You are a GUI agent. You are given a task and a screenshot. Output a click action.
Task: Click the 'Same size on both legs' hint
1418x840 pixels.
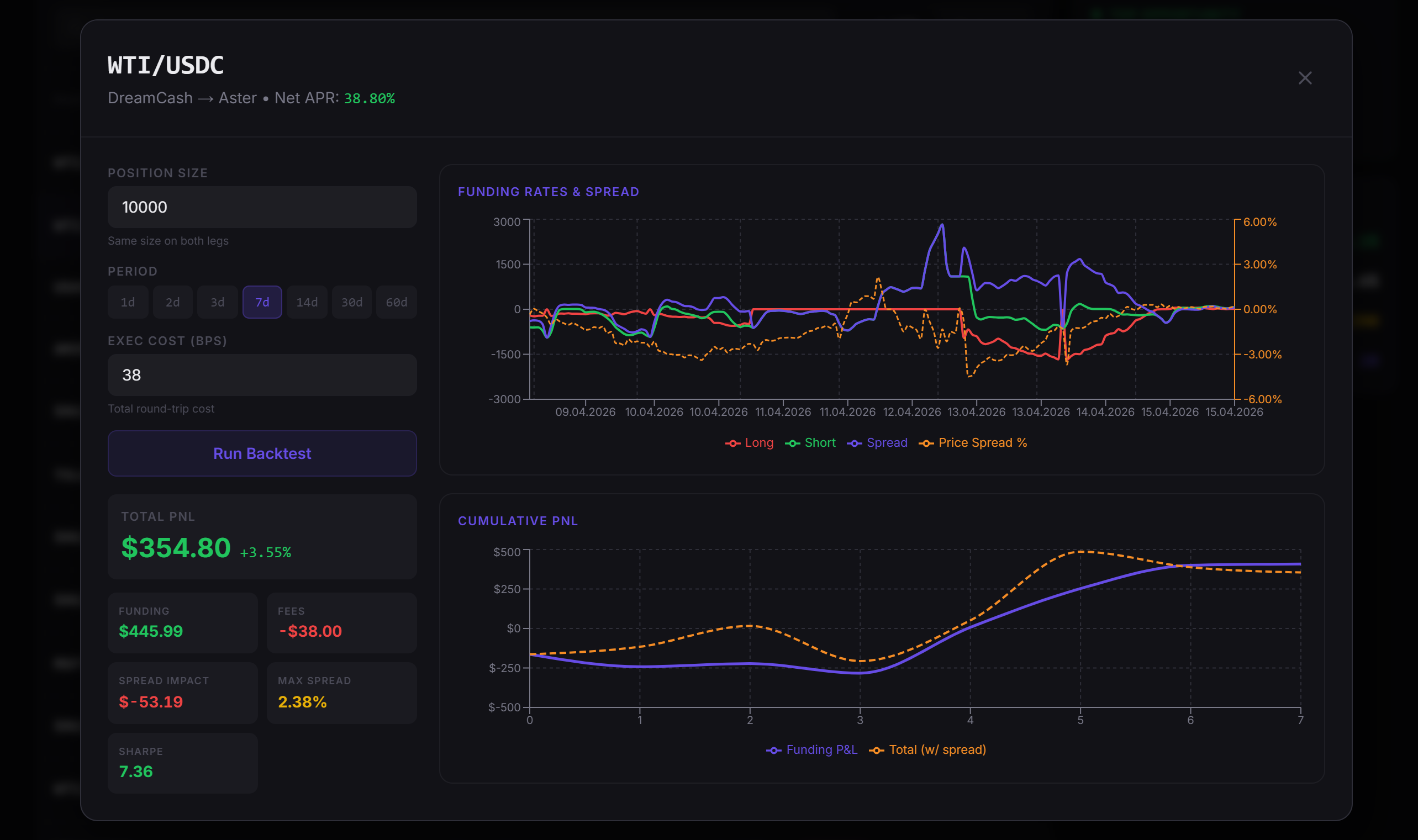pos(168,241)
